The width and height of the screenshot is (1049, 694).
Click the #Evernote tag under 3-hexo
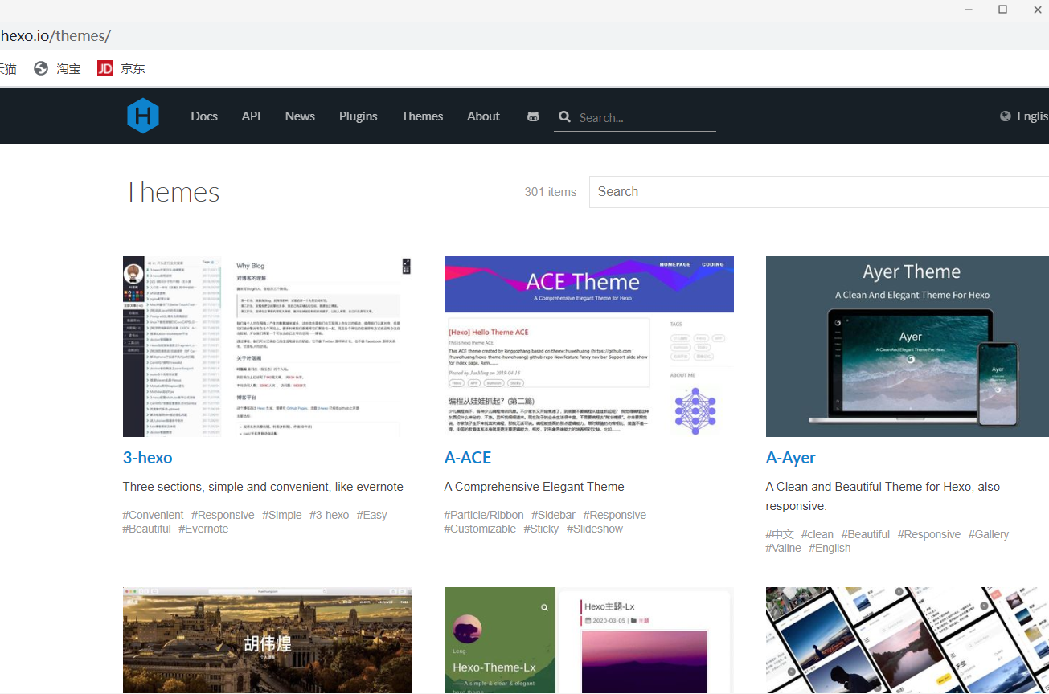point(203,529)
